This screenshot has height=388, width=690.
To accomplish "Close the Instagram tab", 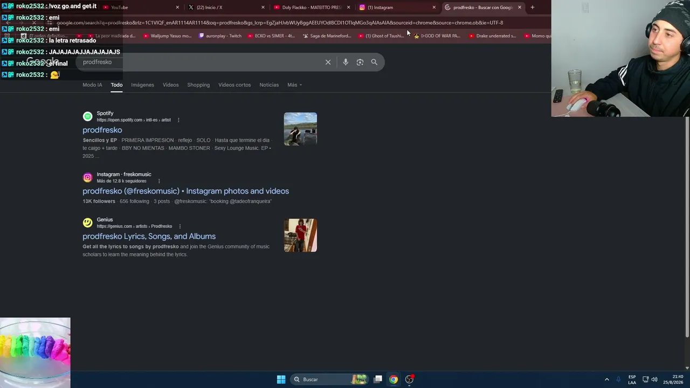I will click(x=434, y=8).
